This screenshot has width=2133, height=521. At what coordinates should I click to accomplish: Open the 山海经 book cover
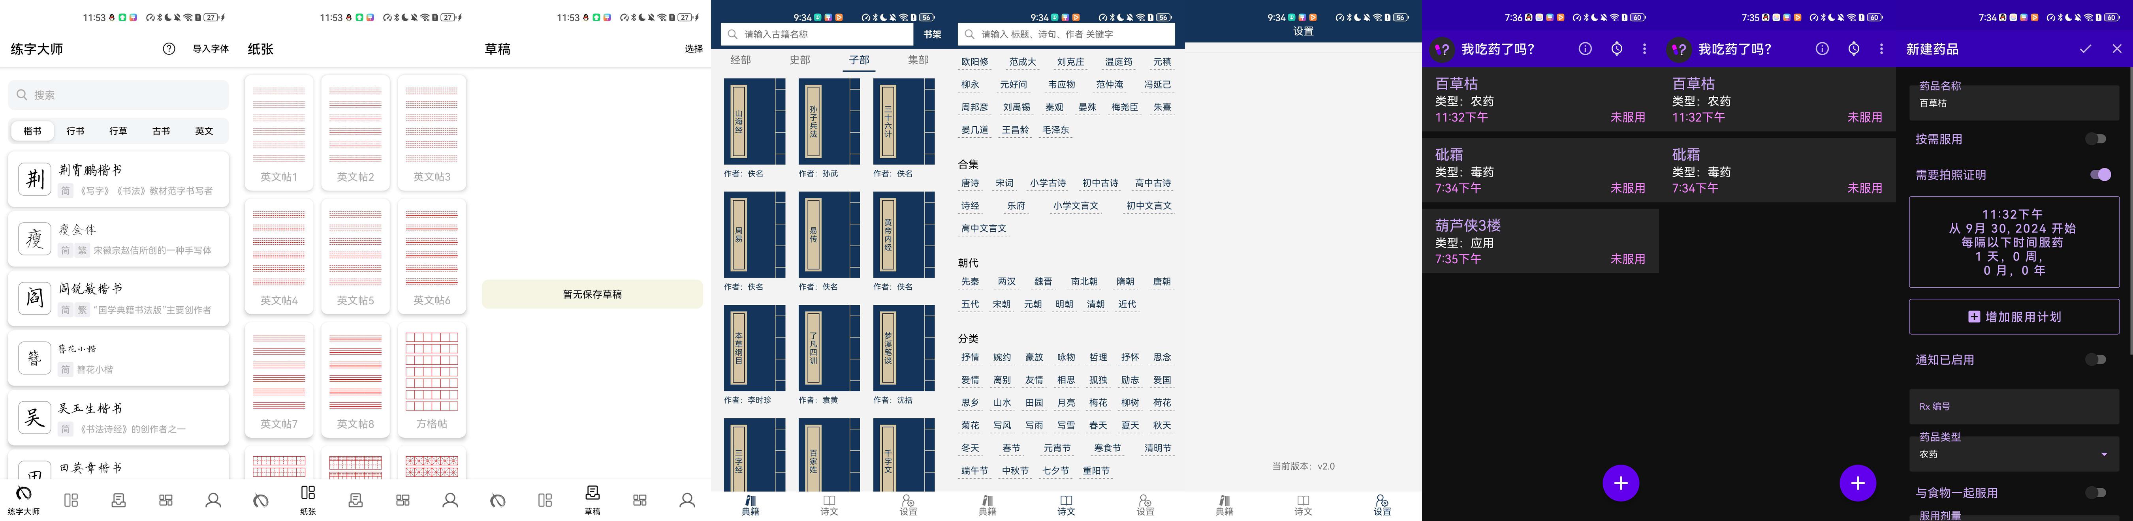(754, 122)
